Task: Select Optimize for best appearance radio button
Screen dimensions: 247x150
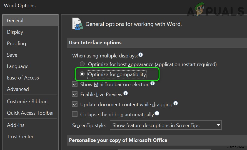Action: [x=82, y=64]
